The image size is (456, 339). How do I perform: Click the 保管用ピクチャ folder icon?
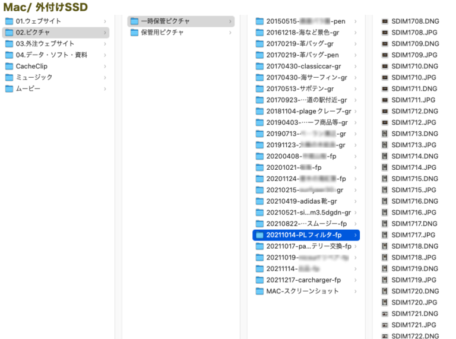[134, 33]
